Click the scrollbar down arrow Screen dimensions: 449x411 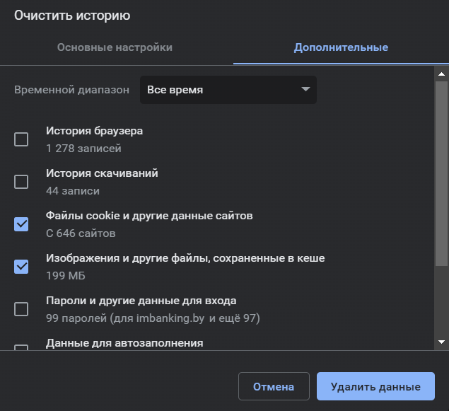[441, 342]
